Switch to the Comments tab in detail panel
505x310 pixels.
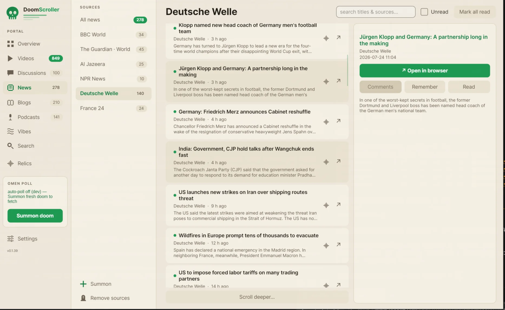380,87
